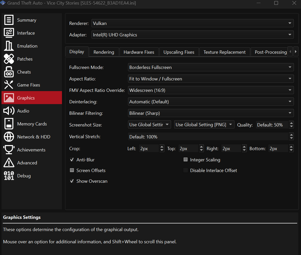The height and width of the screenshot is (255, 301).
Task: Expand the Bilinear Filtering dropdown
Action: pos(211,113)
